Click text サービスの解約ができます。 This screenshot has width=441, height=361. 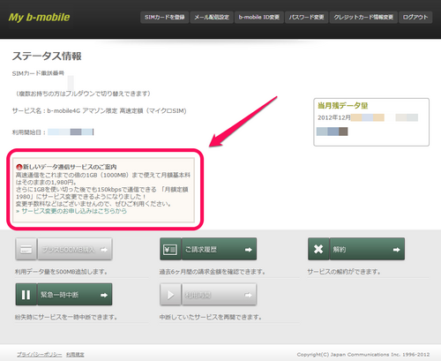pos(344,272)
